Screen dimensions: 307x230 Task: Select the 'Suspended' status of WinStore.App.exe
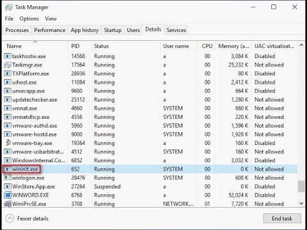(107, 187)
